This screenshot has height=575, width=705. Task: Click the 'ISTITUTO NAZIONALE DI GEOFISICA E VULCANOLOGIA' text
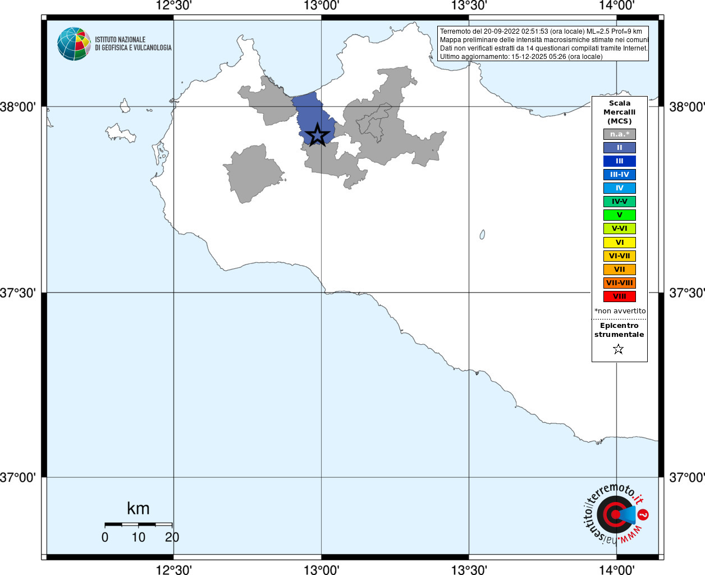[x=133, y=44]
